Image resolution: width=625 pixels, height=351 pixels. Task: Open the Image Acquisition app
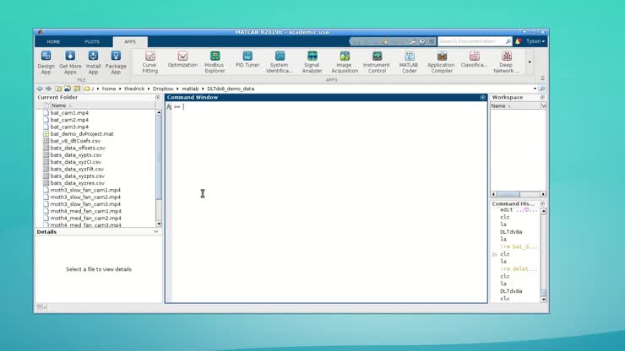[345, 61]
